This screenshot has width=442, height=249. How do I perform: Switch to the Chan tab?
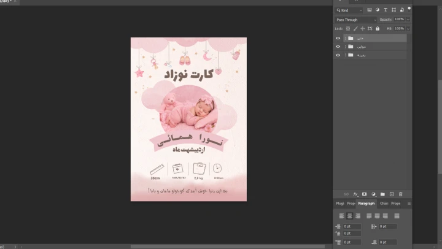384,204
